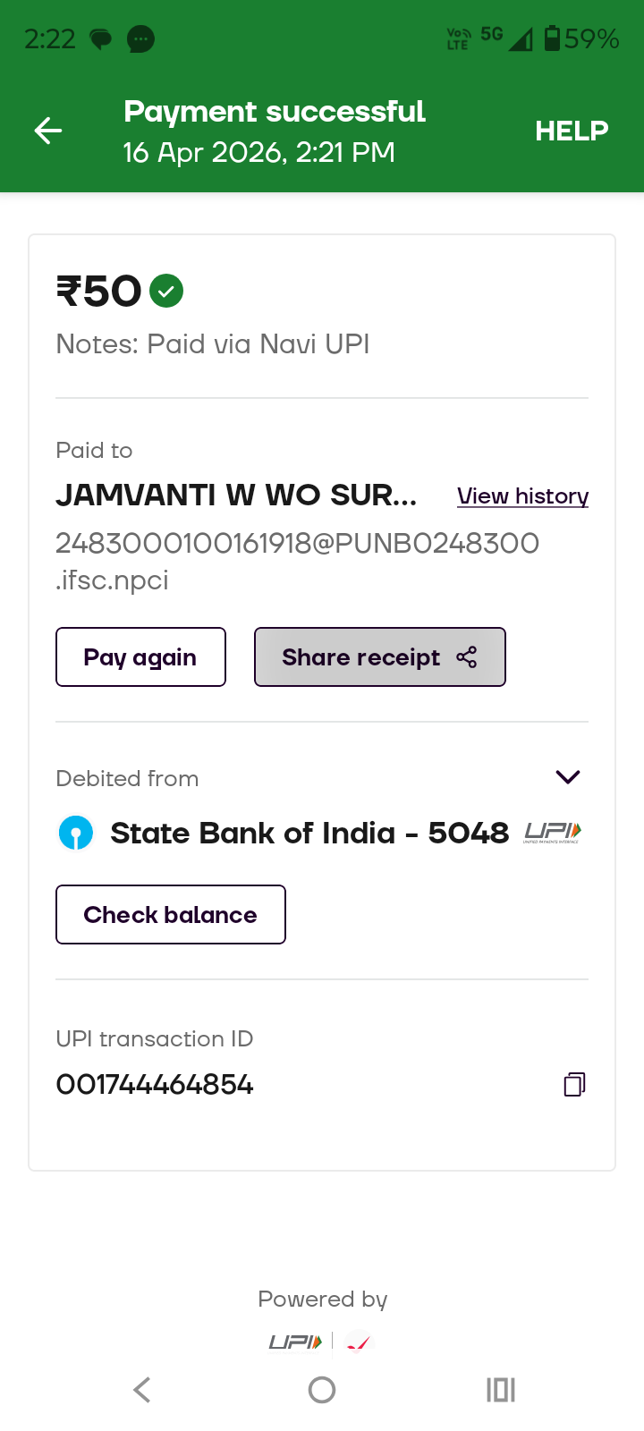Open Android recent apps button

[501, 1390]
